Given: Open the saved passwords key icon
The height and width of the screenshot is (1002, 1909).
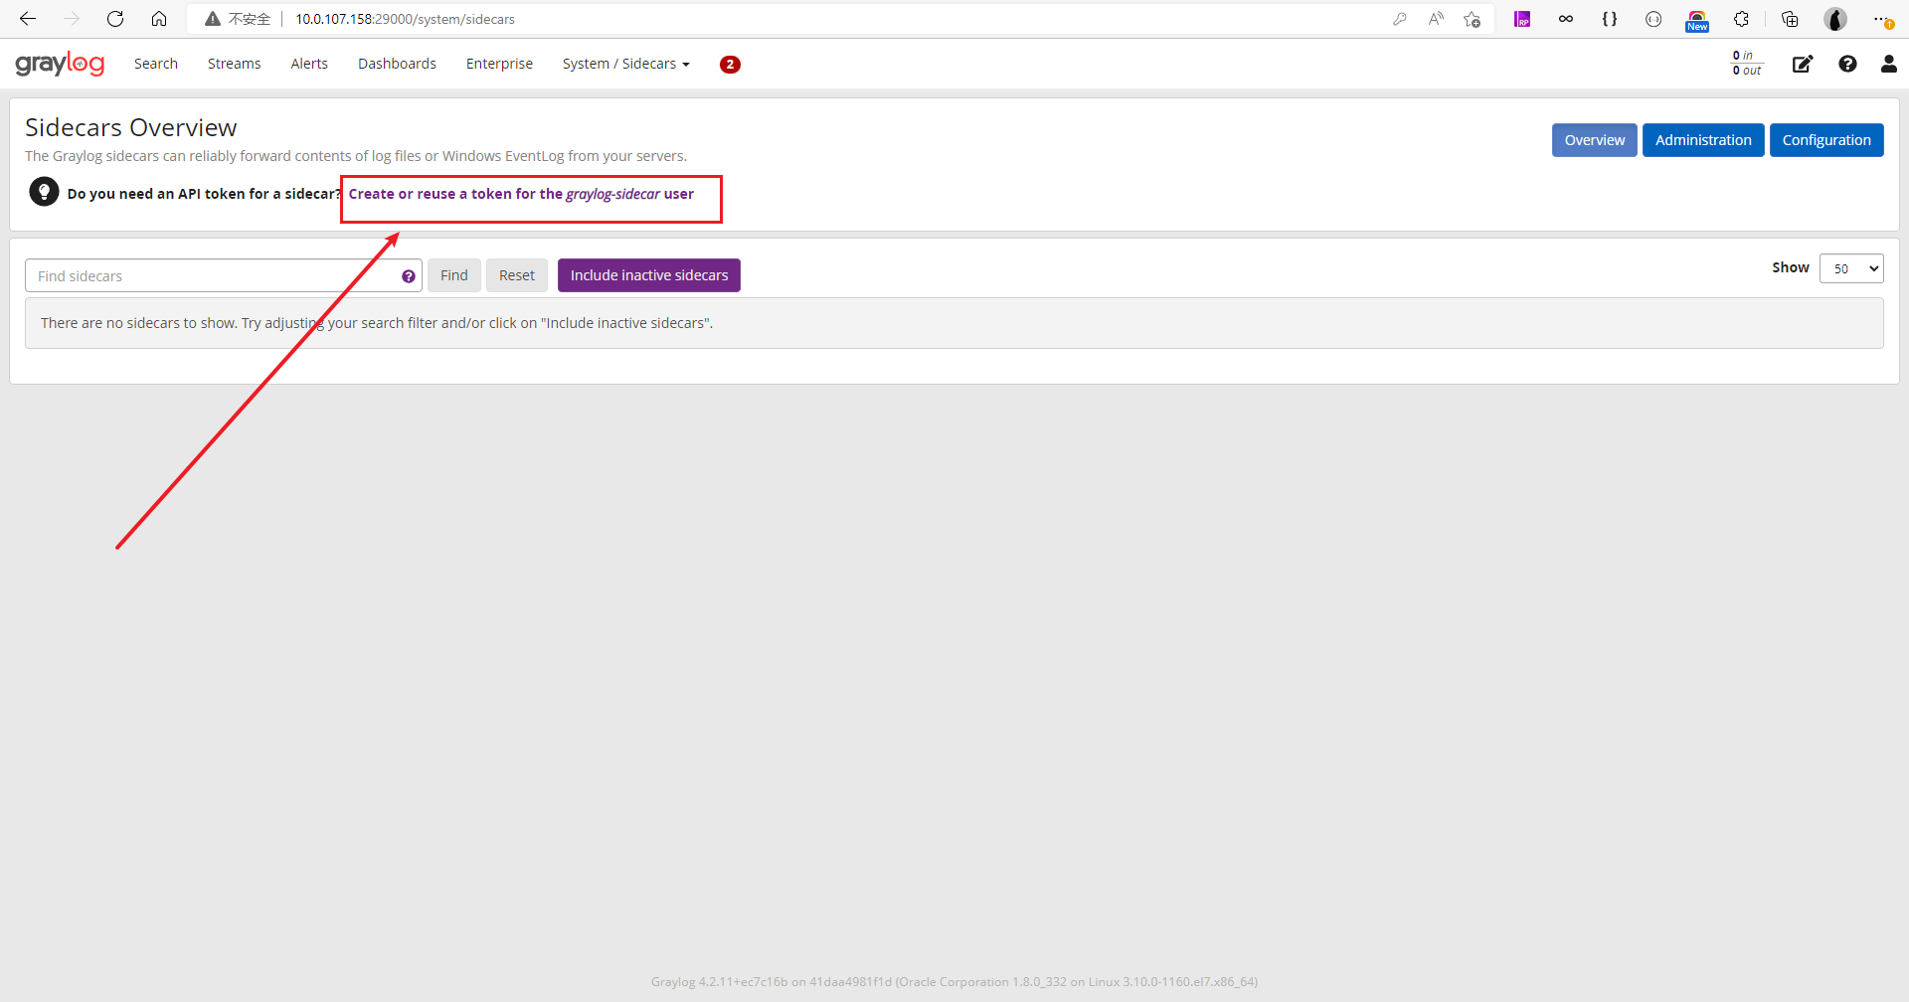Looking at the screenshot, I should click(1400, 19).
